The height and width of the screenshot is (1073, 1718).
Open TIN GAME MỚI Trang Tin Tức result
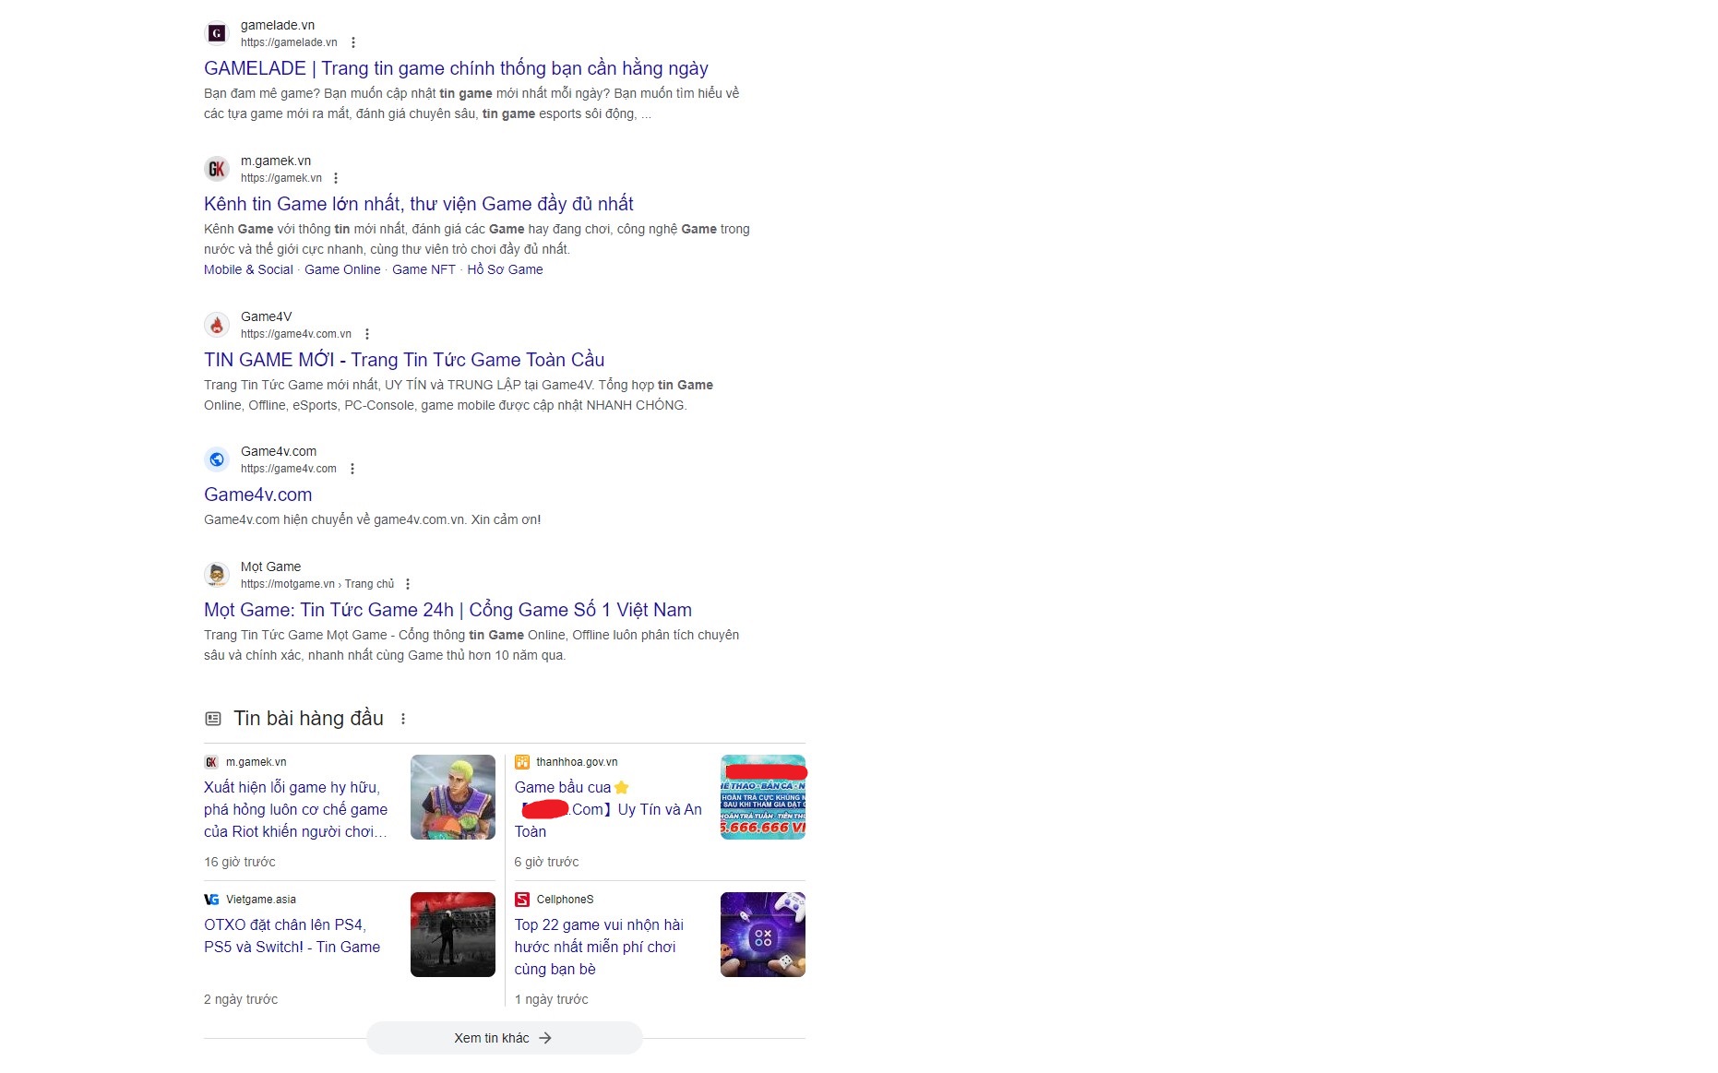point(404,360)
